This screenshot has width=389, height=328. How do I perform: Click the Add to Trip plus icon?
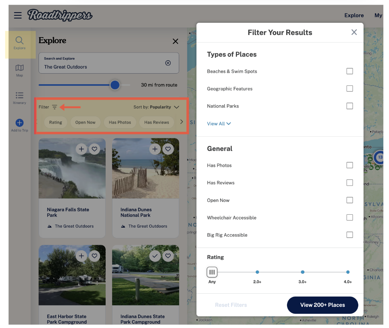coord(20,123)
